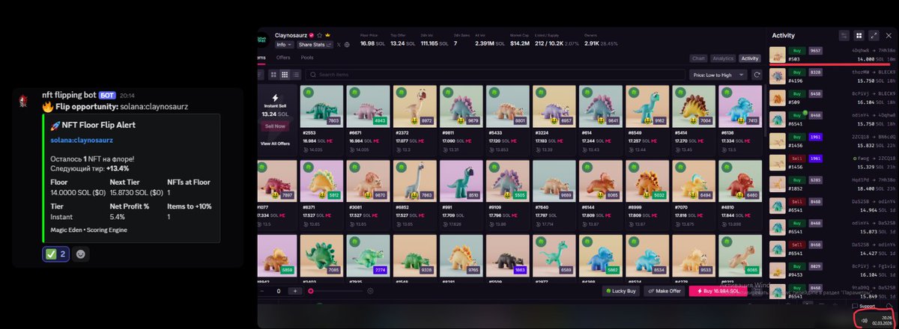Increase the sweep item count
This screenshot has height=329, width=899.
295,291
